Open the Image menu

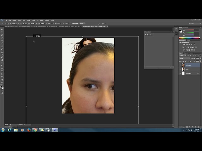click(x=14, y=20)
